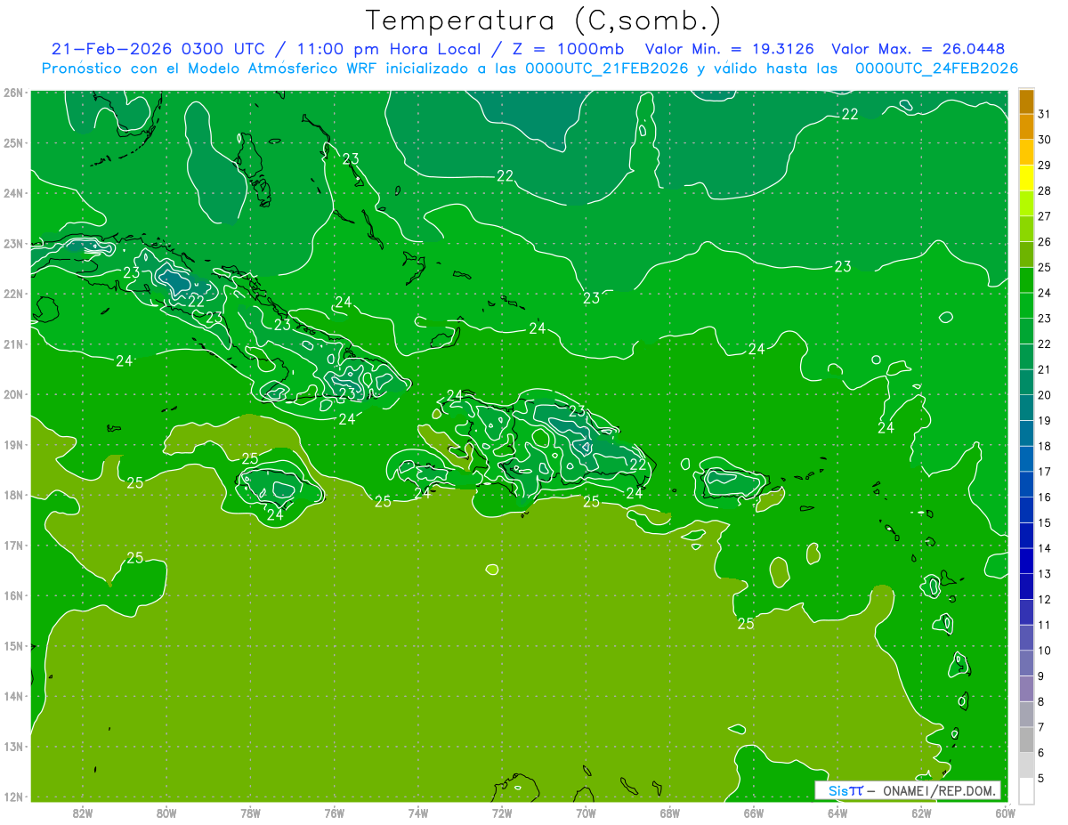Click the 18N latitude axis label

point(13,495)
